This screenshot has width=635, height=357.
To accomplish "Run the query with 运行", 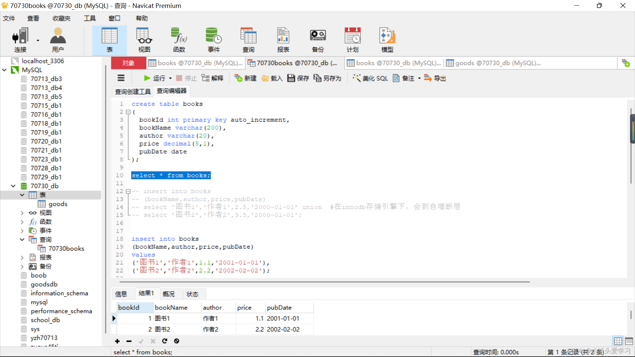I will (x=154, y=78).
